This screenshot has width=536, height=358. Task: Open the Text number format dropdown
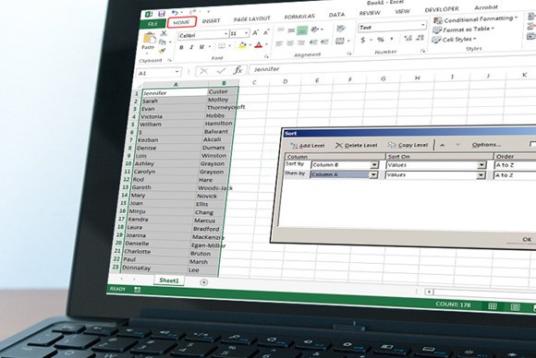coord(423,25)
